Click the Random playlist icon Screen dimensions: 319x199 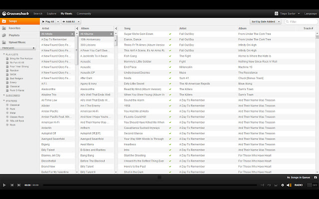[x=7, y=71]
